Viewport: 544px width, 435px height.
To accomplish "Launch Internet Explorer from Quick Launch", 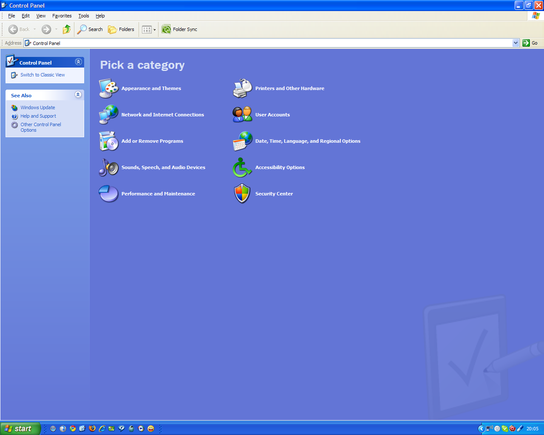I will pos(102,429).
